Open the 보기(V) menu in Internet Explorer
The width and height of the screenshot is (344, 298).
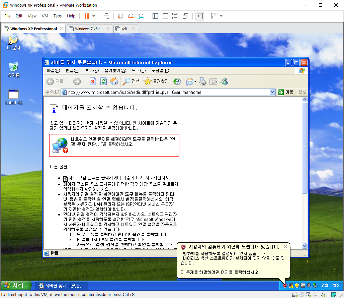click(92, 70)
